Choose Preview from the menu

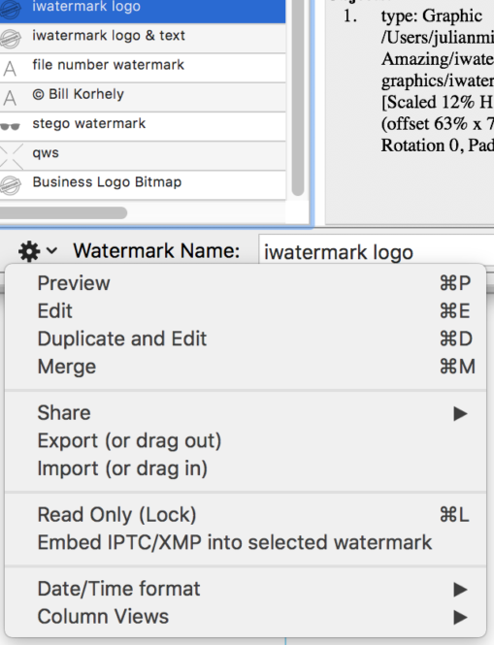click(246, 283)
